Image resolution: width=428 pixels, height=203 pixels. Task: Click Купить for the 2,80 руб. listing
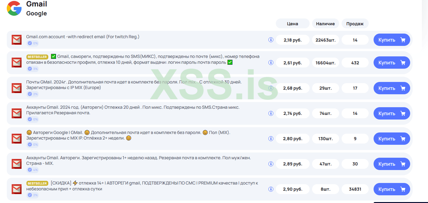pyautogui.click(x=392, y=139)
